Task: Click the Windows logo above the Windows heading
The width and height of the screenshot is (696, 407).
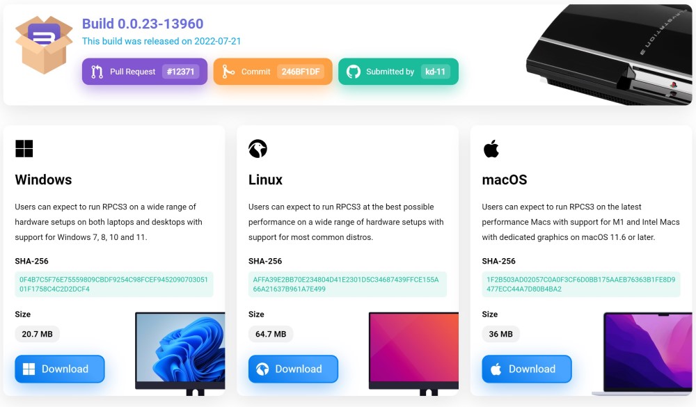Action: pos(24,148)
